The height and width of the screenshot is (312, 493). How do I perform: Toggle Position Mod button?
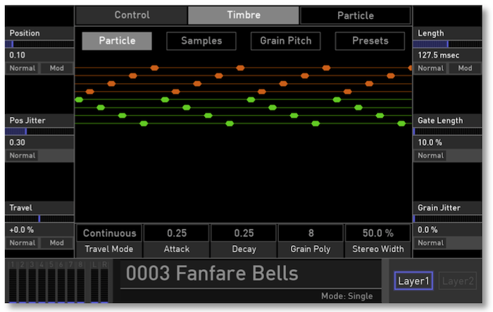click(56, 68)
